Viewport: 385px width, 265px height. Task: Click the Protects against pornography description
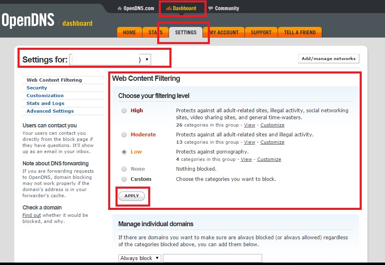pos(212,152)
